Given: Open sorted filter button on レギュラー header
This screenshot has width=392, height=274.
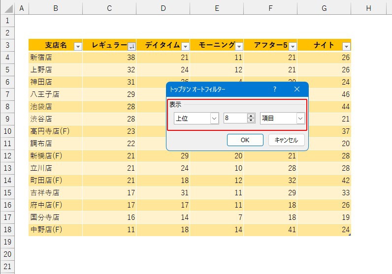Looking at the screenshot, I should pyautogui.click(x=131, y=46).
